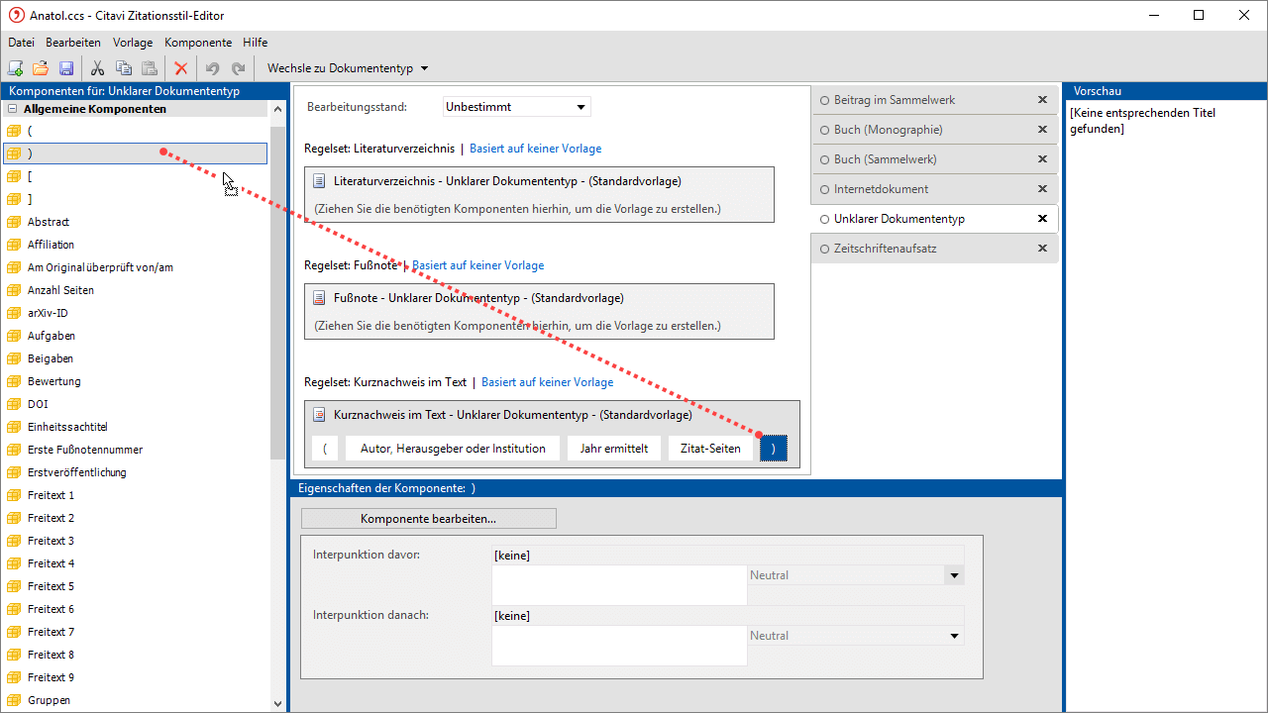This screenshot has height=713, width=1268.
Task: Cut selection using the scissors icon
Action: (98, 68)
